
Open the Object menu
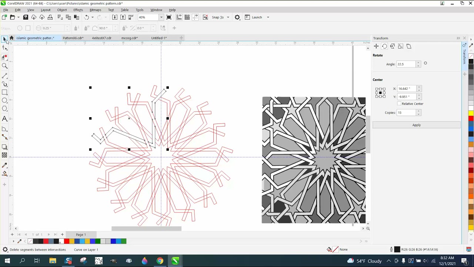pos(62,10)
